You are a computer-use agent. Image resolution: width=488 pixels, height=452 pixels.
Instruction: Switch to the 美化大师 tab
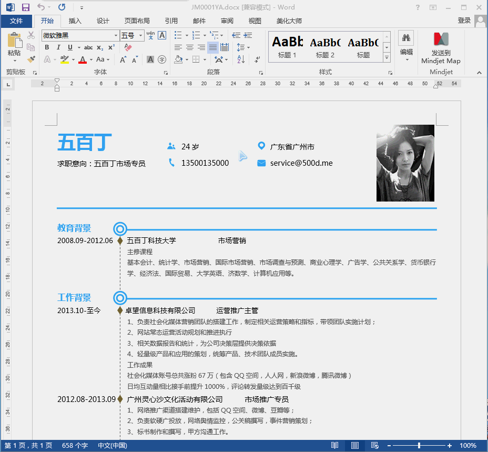click(x=289, y=21)
